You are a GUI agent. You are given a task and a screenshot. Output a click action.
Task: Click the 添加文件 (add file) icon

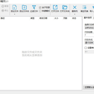pos(15,7)
